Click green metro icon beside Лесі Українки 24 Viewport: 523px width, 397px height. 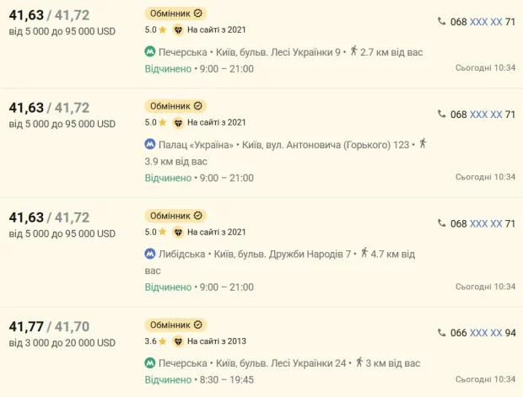(x=150, y=362)
